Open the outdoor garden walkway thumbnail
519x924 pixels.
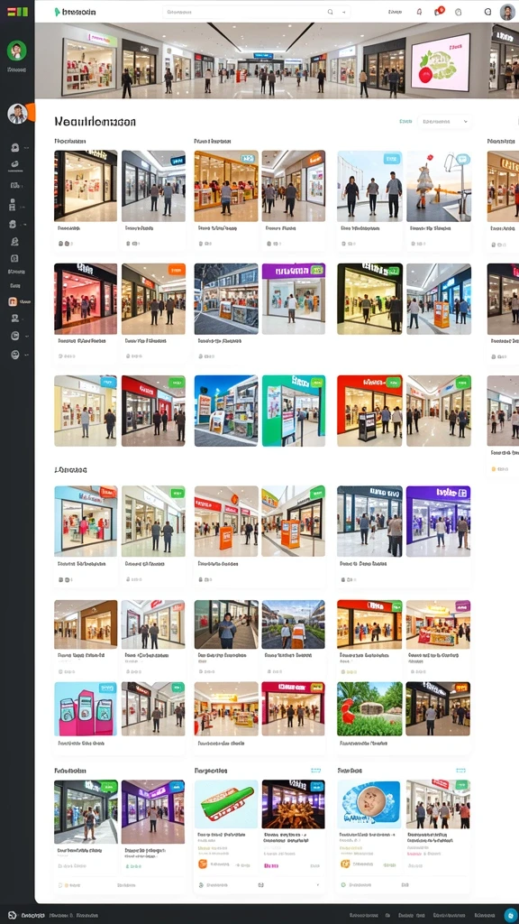[293, 624]
